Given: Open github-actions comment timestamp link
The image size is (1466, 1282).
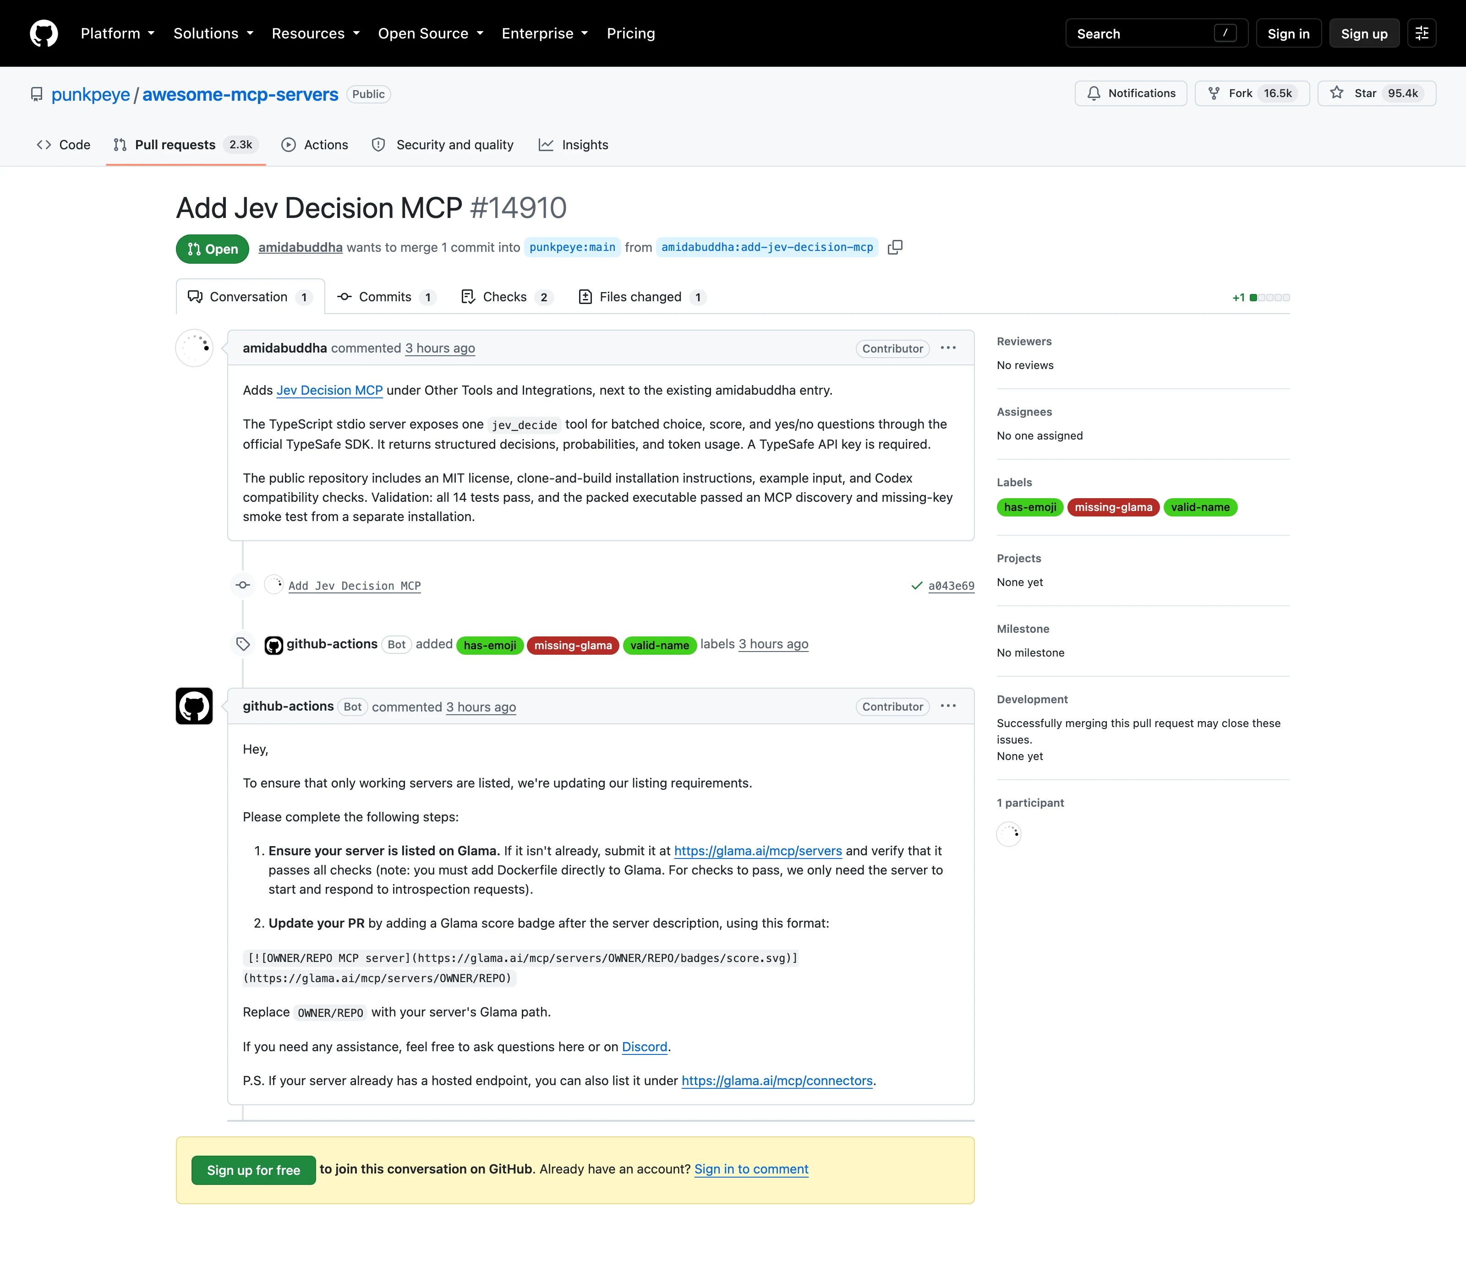Looking at the screenshot, I should click(481, 707).
